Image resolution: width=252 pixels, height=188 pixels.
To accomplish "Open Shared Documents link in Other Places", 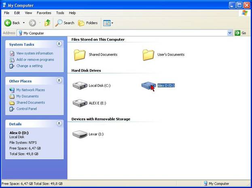I will pos(30,102).
